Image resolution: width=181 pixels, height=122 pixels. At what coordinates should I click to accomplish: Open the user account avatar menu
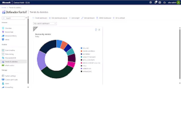[x=178, y=3]
